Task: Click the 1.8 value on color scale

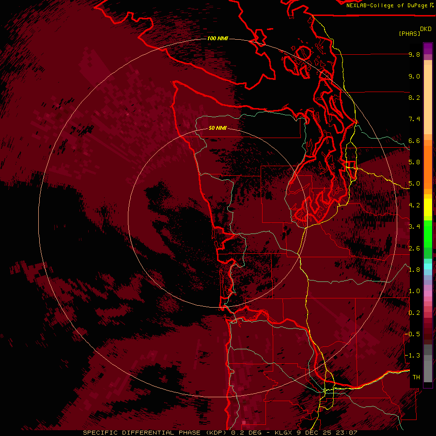Action: point(414,270)
